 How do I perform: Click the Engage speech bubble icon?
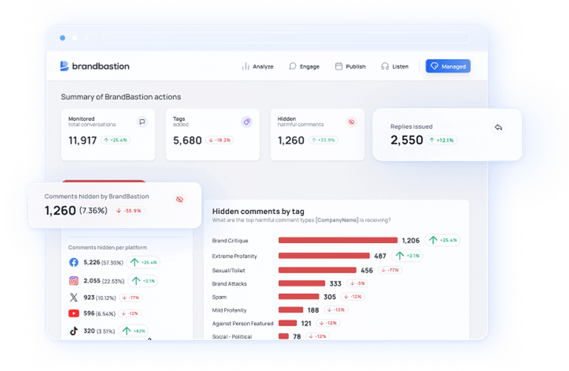293,66
